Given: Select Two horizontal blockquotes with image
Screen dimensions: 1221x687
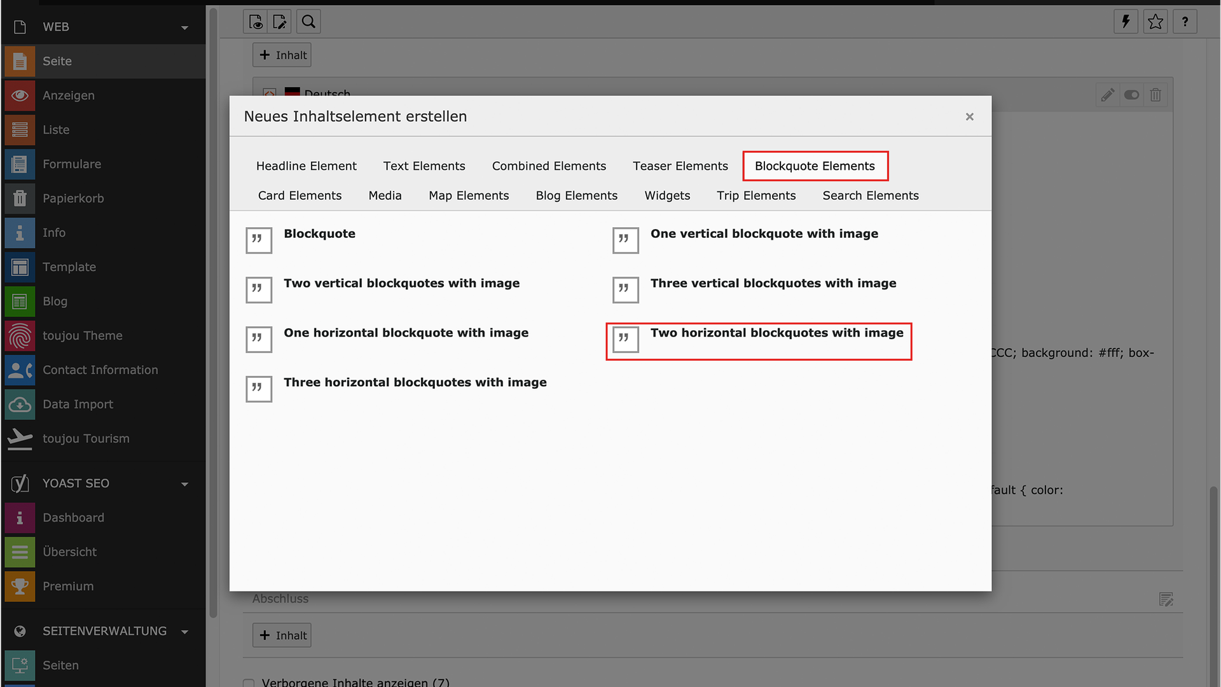Looking at the screenshot, I should [776, 333].
